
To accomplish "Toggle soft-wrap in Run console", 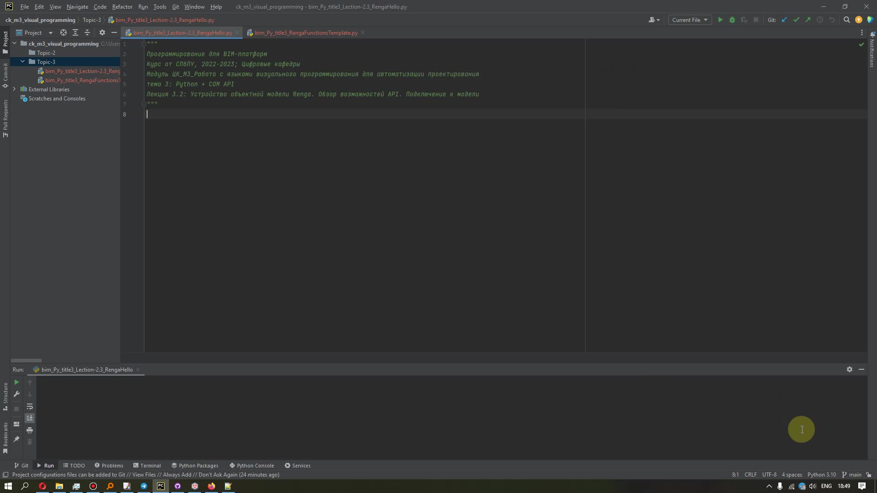I will 30,406.
